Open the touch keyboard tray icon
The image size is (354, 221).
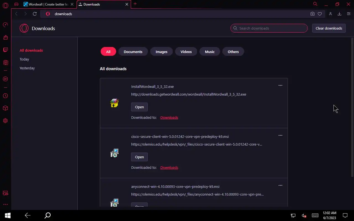(x=315, y=215)
